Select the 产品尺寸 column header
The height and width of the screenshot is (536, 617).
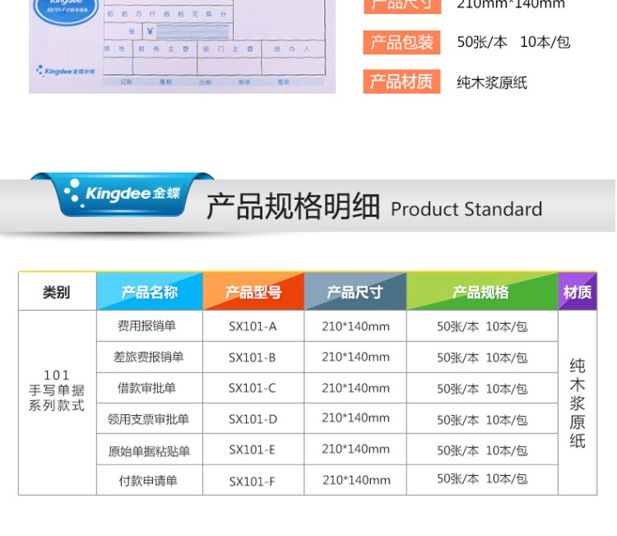(355, 292)
